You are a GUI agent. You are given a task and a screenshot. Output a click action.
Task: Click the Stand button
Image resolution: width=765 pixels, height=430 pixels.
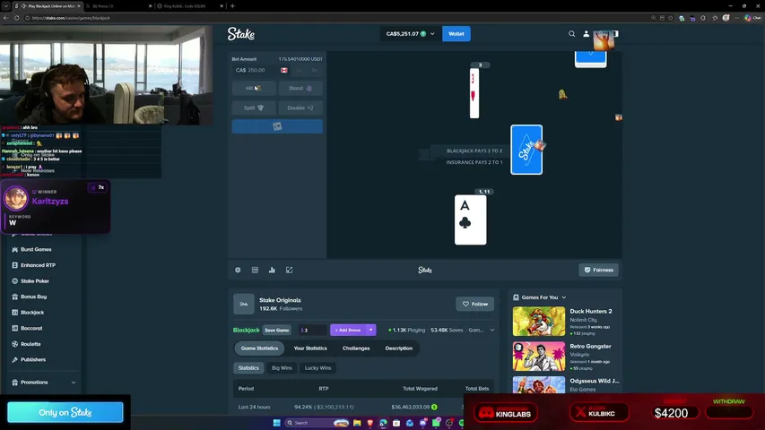point(300,89)
